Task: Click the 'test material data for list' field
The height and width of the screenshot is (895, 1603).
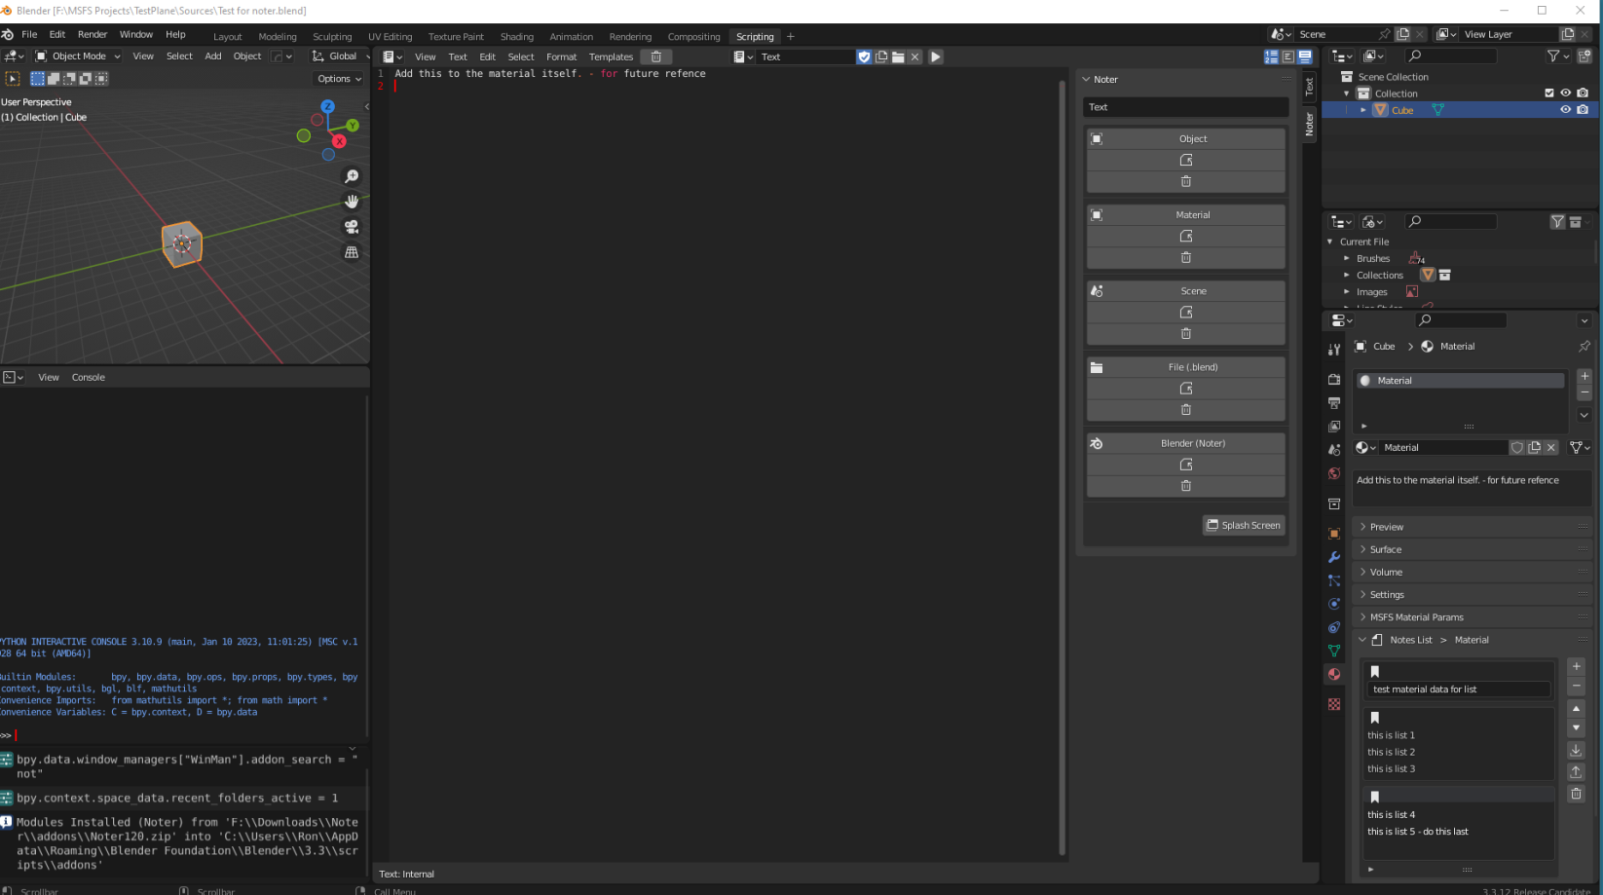Action: tap(1457, 690)
